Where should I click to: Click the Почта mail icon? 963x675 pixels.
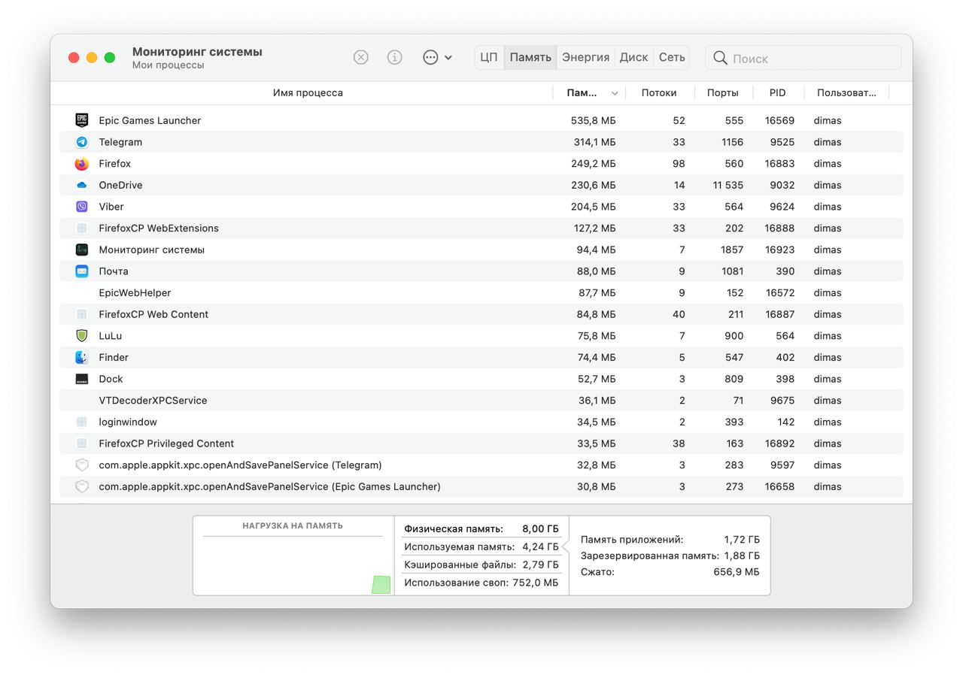82,271
